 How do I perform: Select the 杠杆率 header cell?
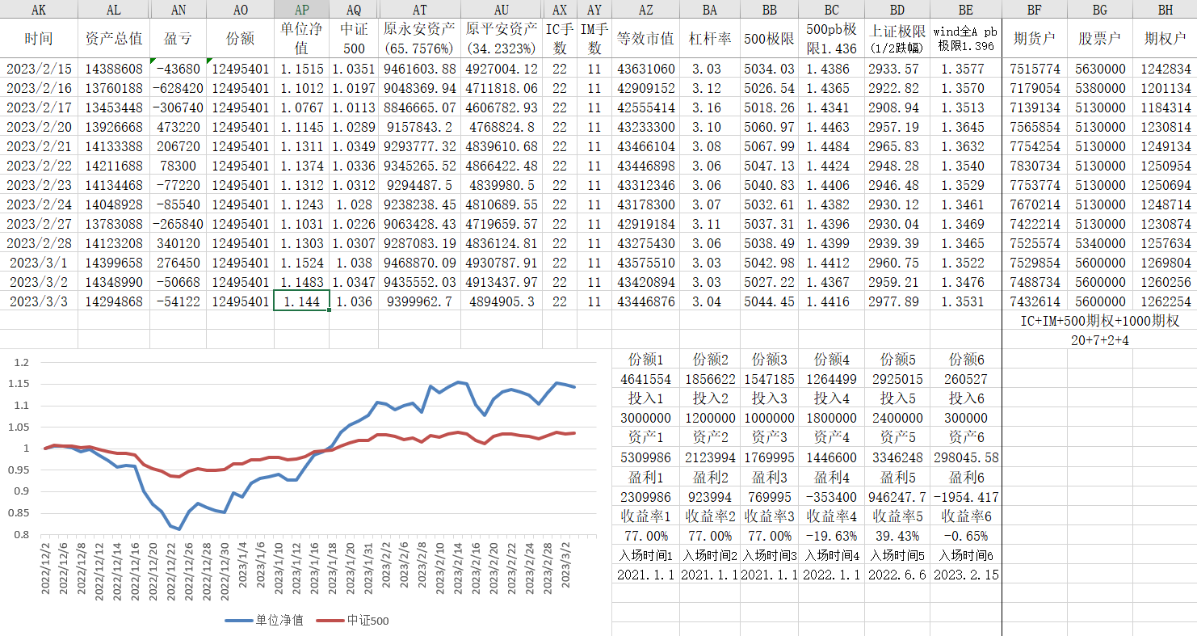point(710,39)
